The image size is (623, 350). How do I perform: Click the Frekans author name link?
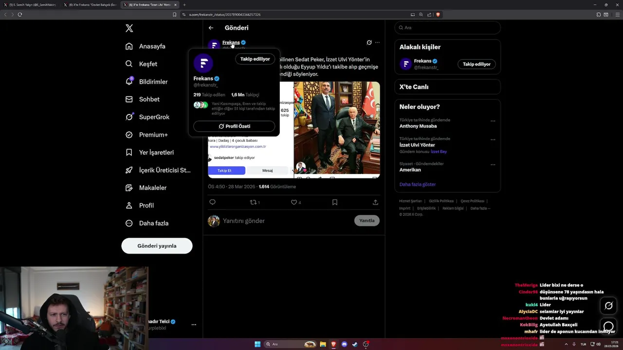pos(231,42)
